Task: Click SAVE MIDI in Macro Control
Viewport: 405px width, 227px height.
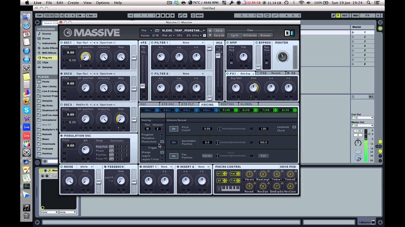Action: (x=288, y=167)
